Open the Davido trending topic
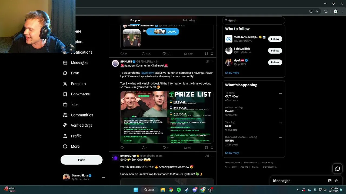The width and height of the screenshot is (346, 194). 229,111
